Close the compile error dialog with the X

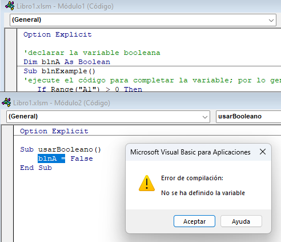tap(263, 152)
